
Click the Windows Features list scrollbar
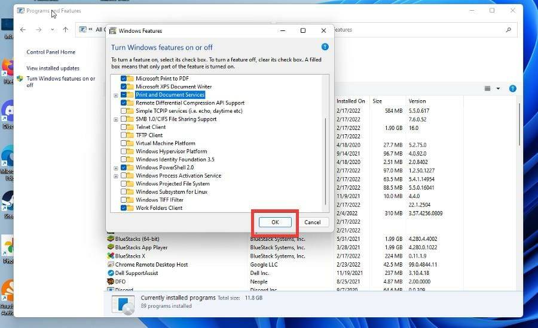(x=325, y=161)
